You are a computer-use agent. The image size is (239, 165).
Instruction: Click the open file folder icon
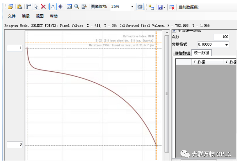(x=10, y=6)
